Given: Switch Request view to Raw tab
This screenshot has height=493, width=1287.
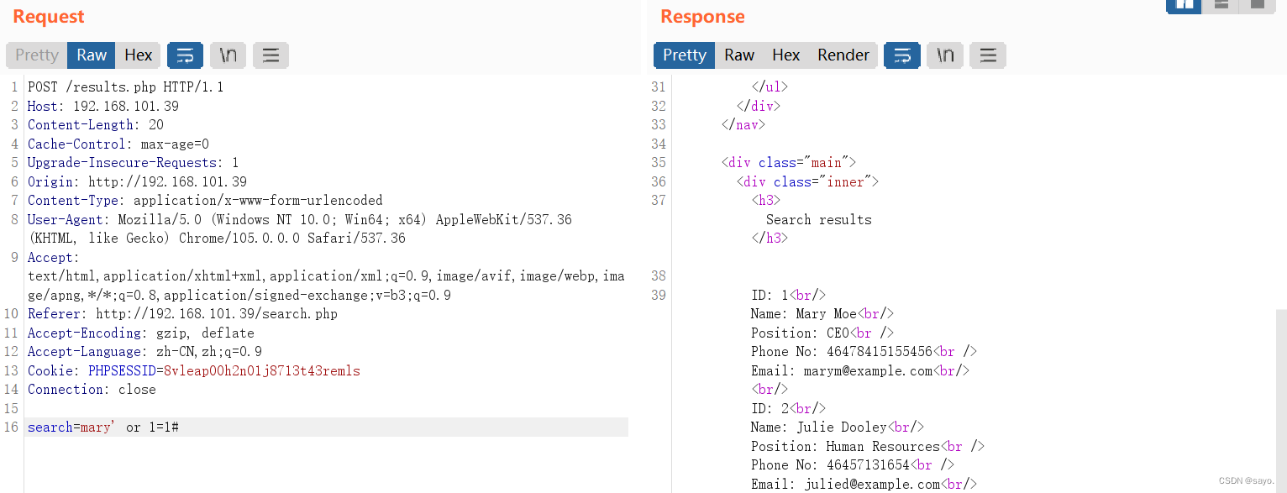Looking at the screenshot, I should click(x=92, y=55).
